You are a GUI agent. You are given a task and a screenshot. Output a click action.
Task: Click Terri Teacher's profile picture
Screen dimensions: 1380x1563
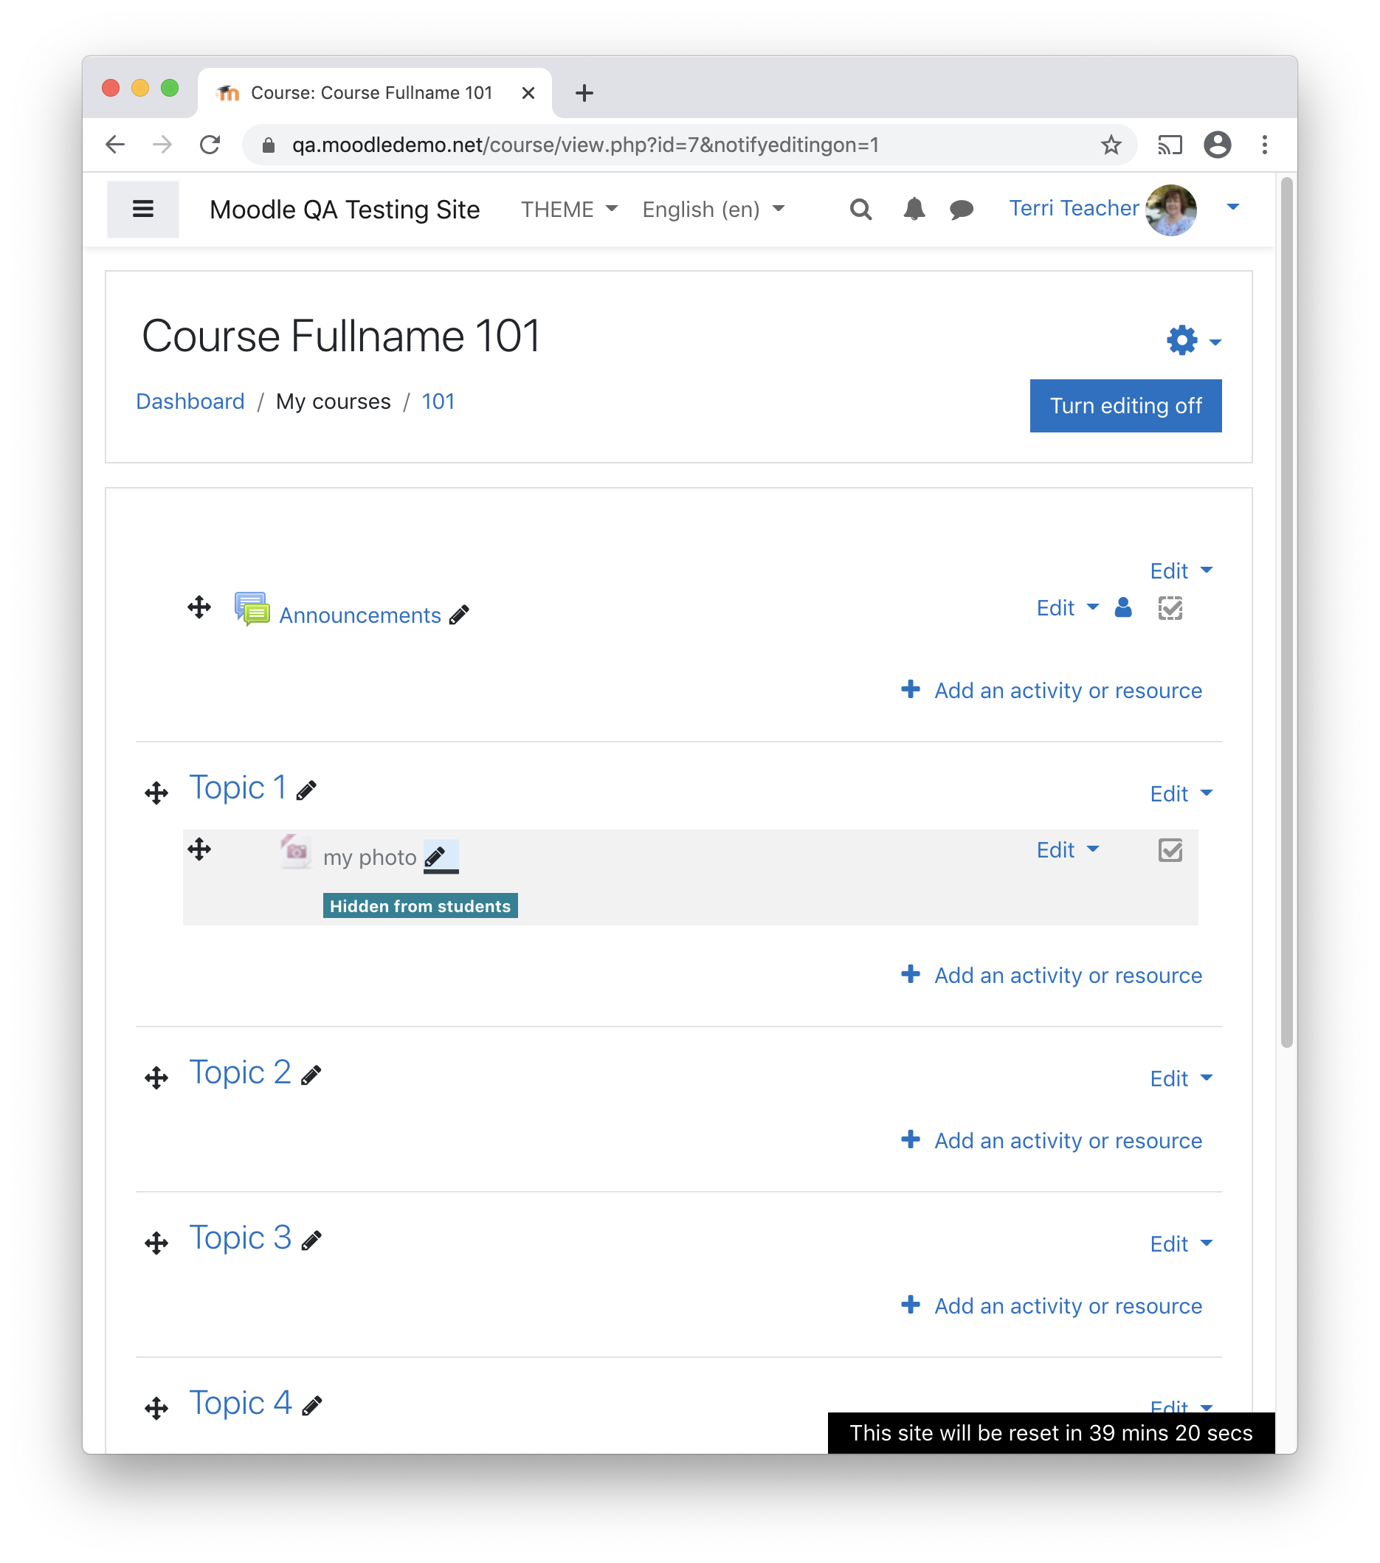pos(1170,210)
